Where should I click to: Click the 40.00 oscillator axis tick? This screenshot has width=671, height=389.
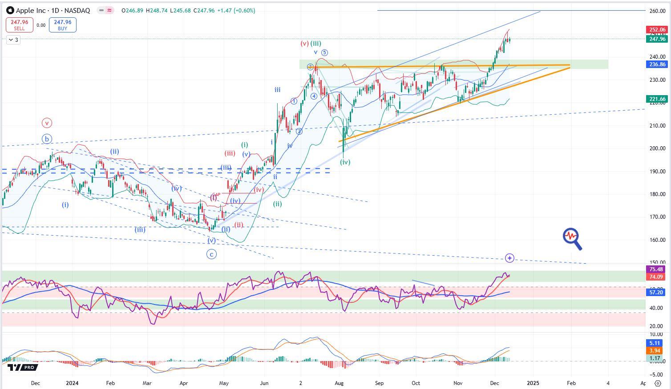[657, 308]
